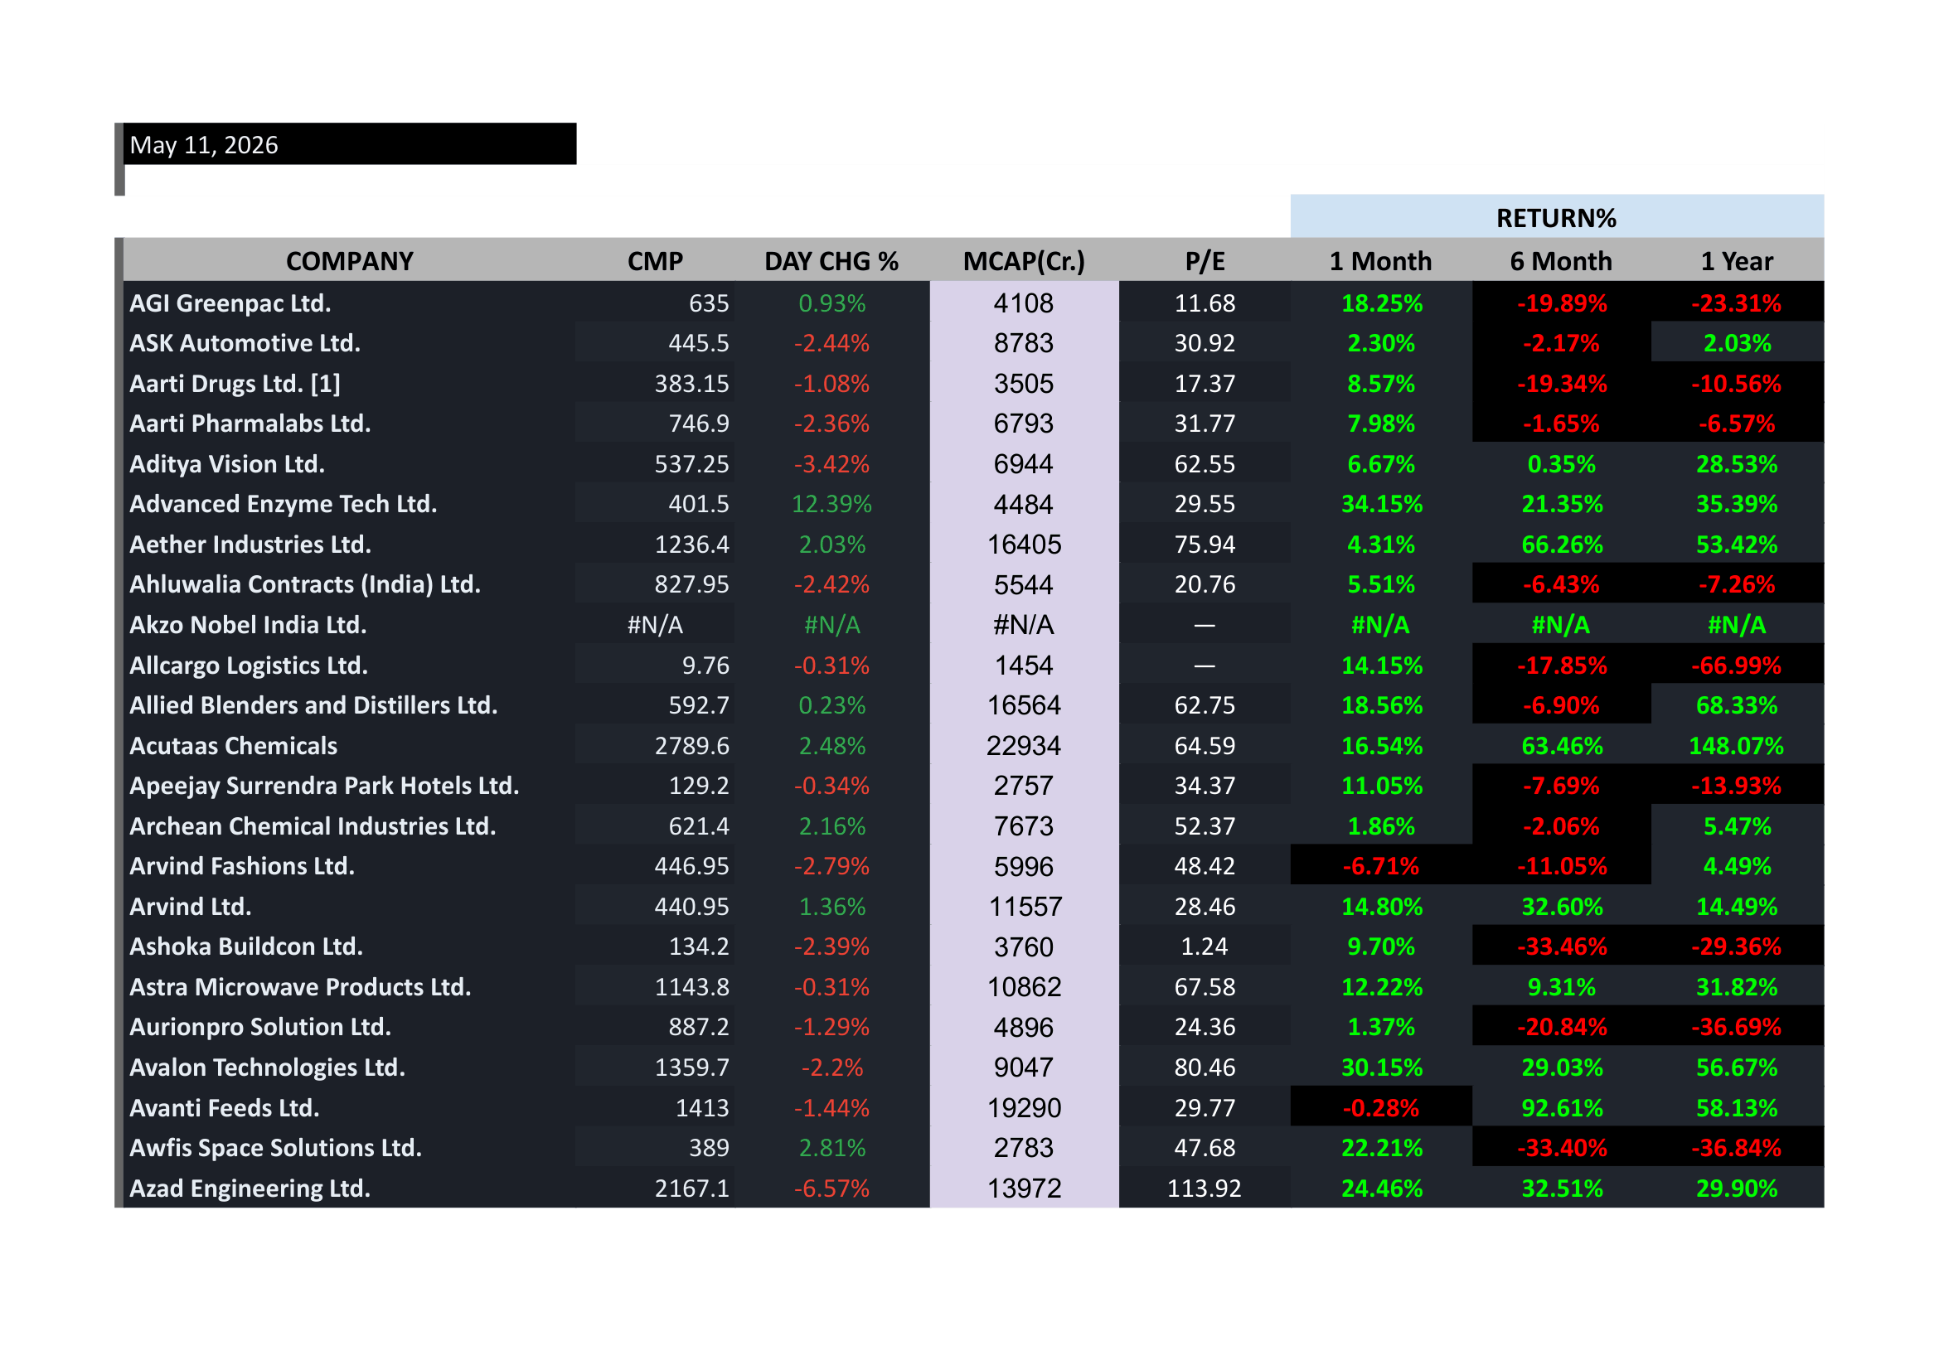1939x1370 pixels.
Task: Select Allcargo Logistics Ltd. cell
Action: point(249,666)
